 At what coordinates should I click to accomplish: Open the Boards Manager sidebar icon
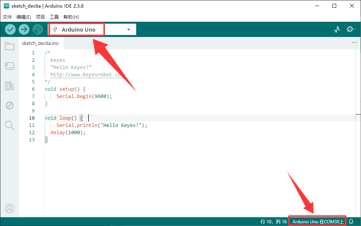[x=10, y=66]
